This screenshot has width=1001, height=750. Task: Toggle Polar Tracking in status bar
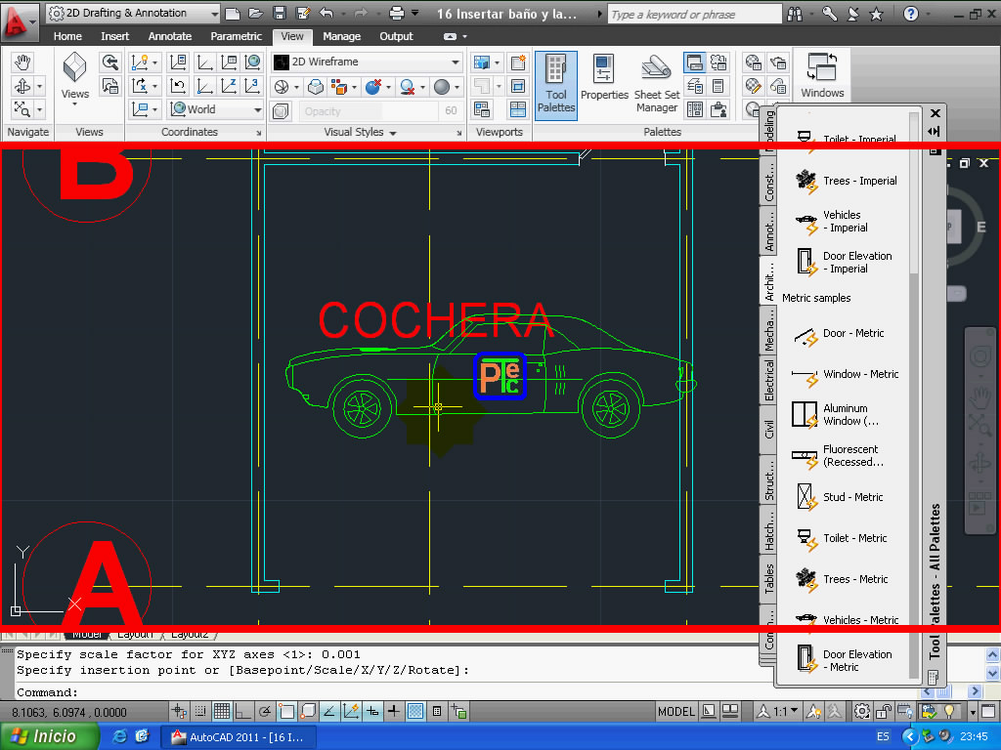click(264, 711)
